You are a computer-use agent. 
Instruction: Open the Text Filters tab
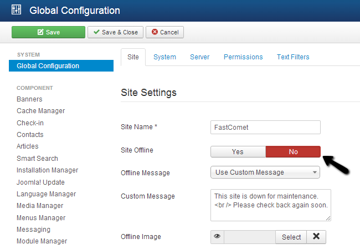(293, 57)
